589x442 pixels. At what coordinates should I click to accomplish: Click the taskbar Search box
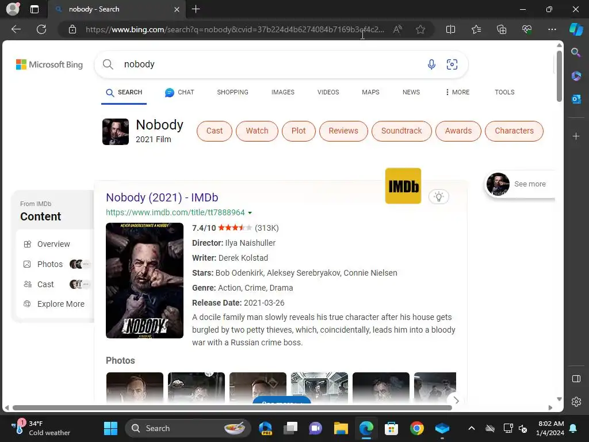tap(188, 428)
